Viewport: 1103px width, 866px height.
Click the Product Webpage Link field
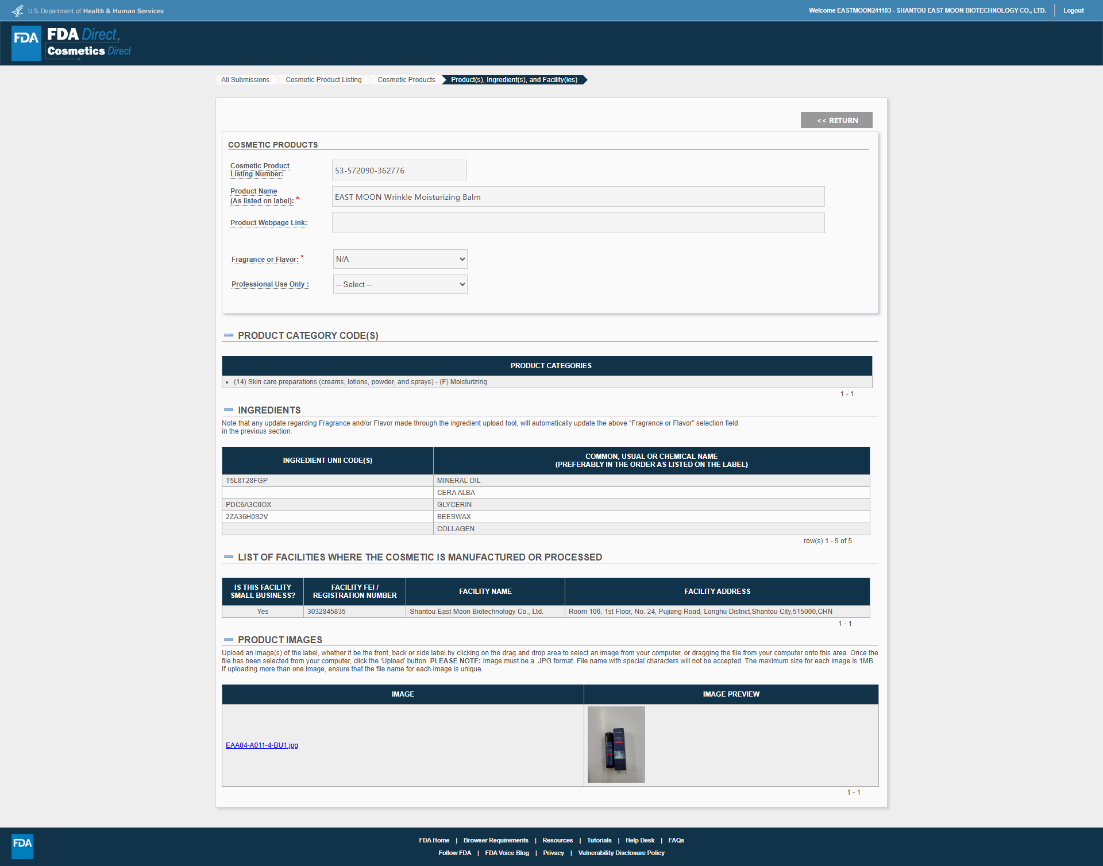[578, 223]
